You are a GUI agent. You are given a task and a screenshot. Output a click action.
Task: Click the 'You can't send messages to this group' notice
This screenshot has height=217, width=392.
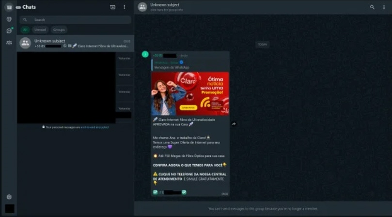tap(263, 209)
